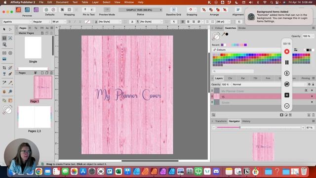
Task: Switch to the History tab
Action: tap(246, 121)
